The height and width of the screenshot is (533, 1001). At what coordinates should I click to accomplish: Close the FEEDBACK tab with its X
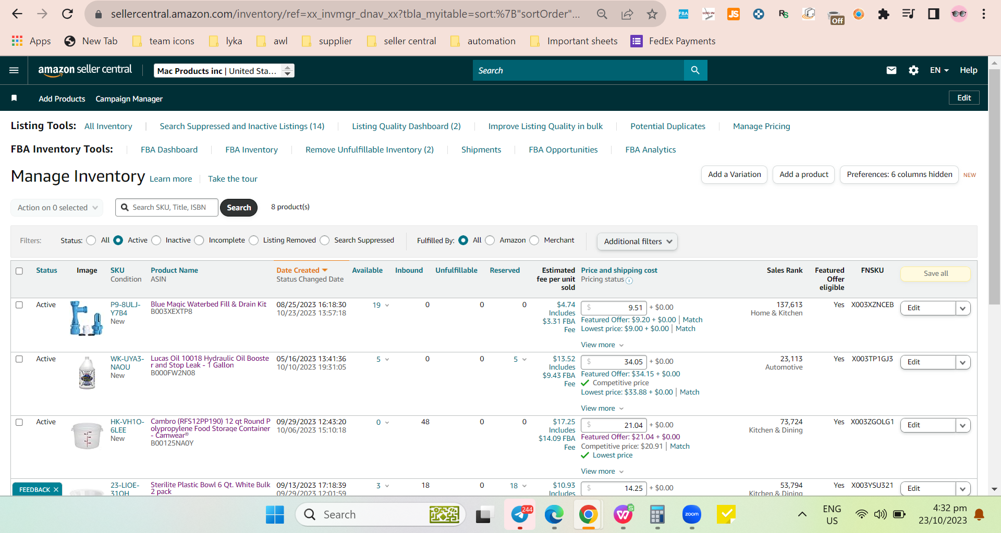coord(56,490)
